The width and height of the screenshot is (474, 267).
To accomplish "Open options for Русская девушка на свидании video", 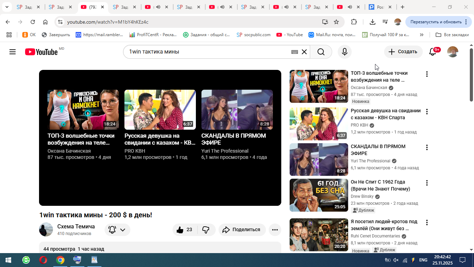I will click(427, 112).
